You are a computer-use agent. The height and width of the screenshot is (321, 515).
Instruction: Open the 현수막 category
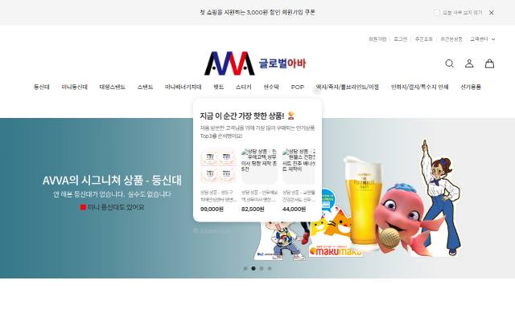point(271,87)
